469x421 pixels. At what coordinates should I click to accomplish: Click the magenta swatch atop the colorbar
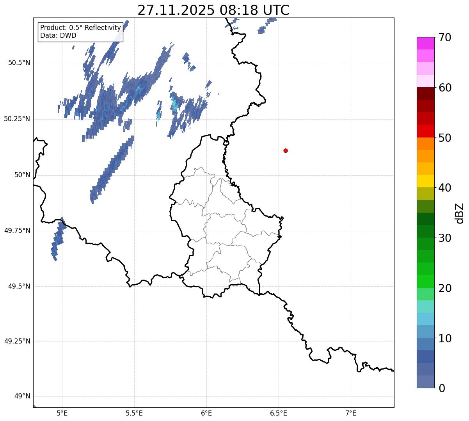pos(425,43)
